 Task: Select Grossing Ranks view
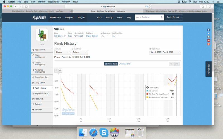click(x=125, y=64)
